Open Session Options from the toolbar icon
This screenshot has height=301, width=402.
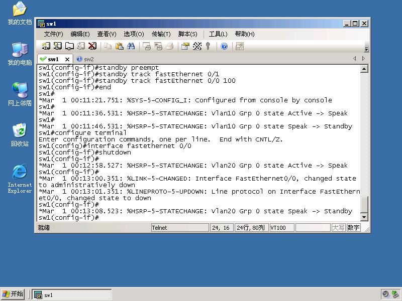click(x=185, y=46)
